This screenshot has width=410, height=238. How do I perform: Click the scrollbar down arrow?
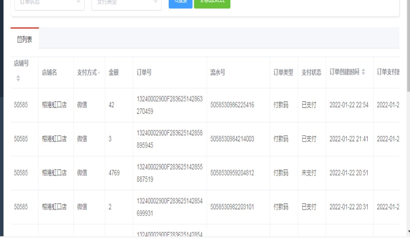(x=408, y=232)
